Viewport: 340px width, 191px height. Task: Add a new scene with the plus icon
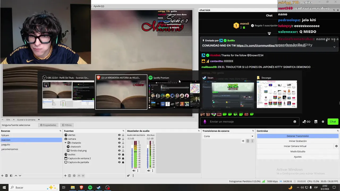click(2, 176)
